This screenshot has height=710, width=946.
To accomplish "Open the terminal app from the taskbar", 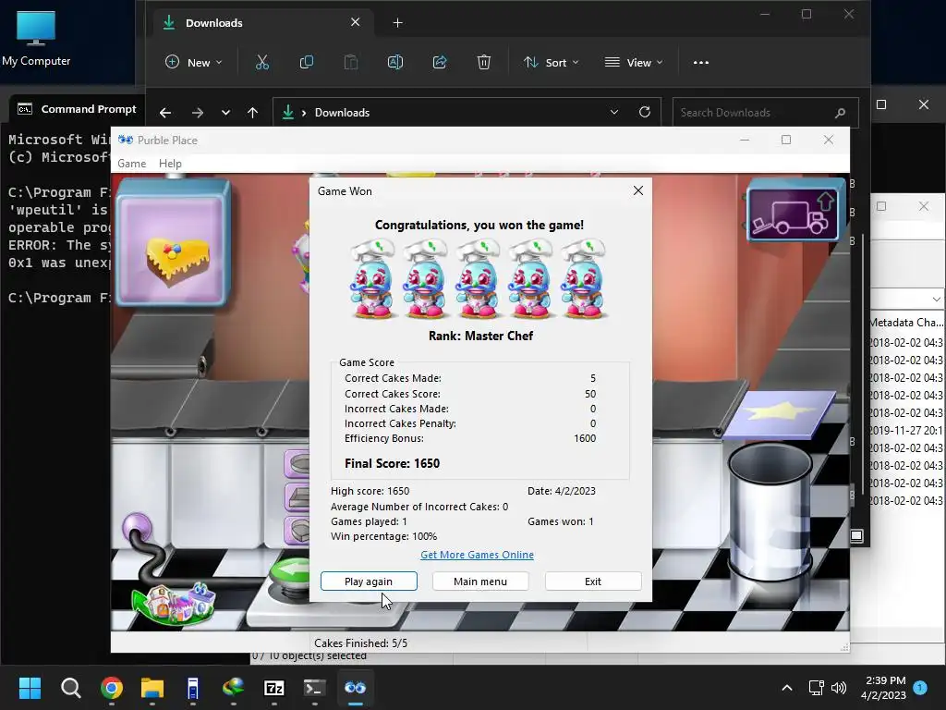I will click(x=314, y=688).
